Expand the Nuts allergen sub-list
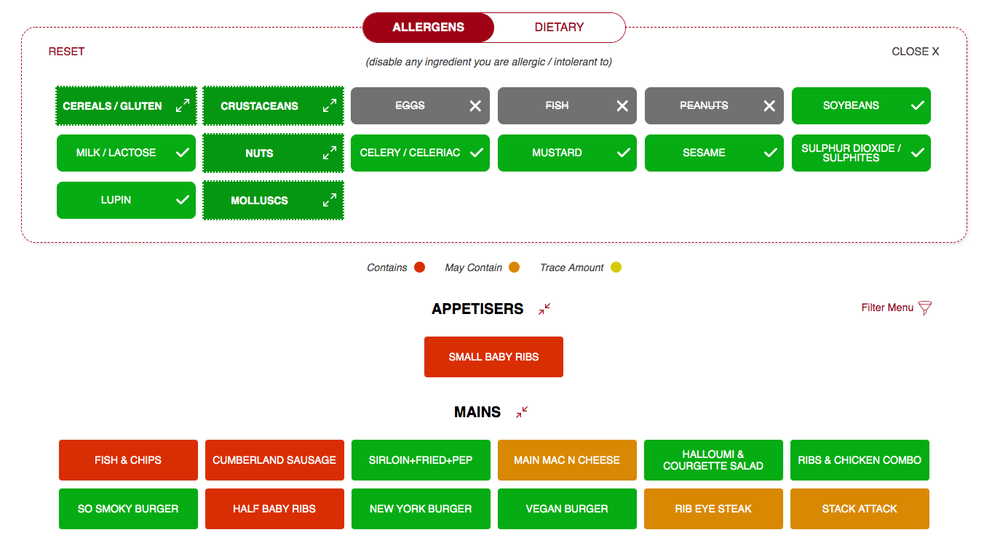 [330, 153]
